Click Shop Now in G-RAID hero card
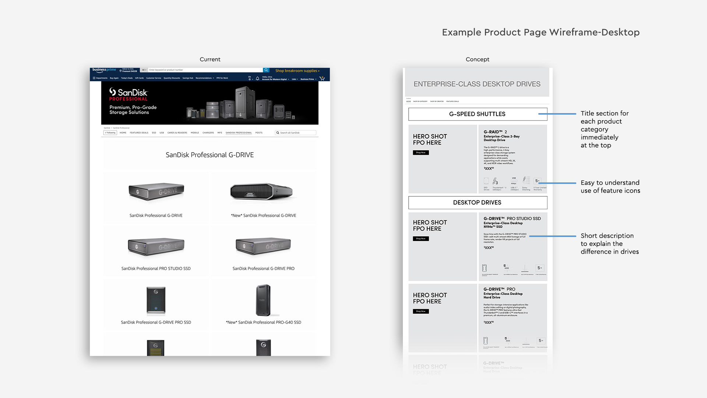The width and height of the screenshot is (707, 398). tap(421, 153)
